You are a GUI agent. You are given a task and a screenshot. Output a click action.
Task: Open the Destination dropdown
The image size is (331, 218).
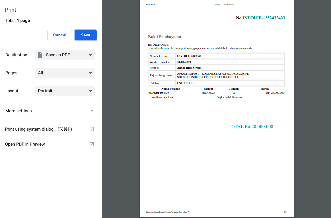tap(65, 55)
